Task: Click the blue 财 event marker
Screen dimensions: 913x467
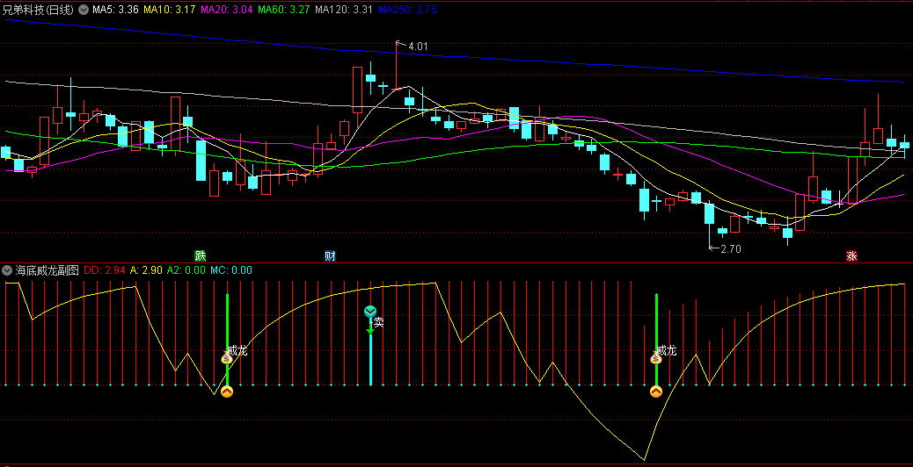Action: click(x=330, y=256)
